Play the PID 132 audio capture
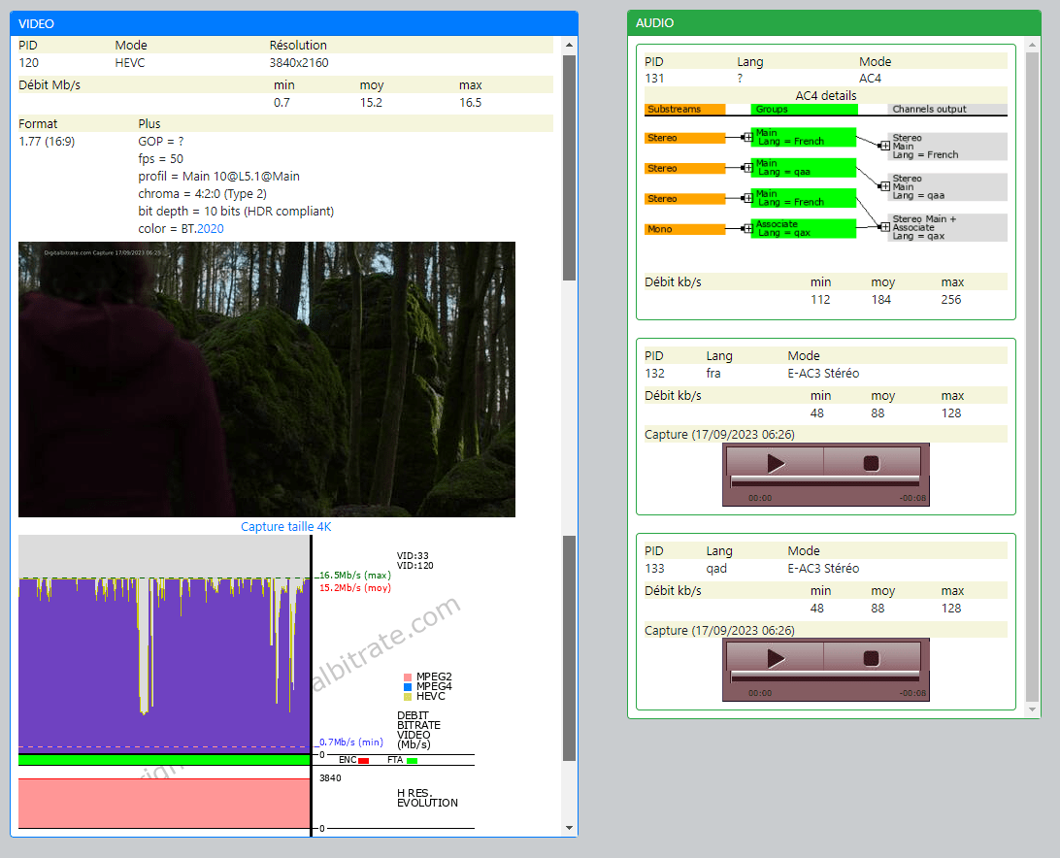The width and height of the screenshot is (1060, 858). (774, 463)
